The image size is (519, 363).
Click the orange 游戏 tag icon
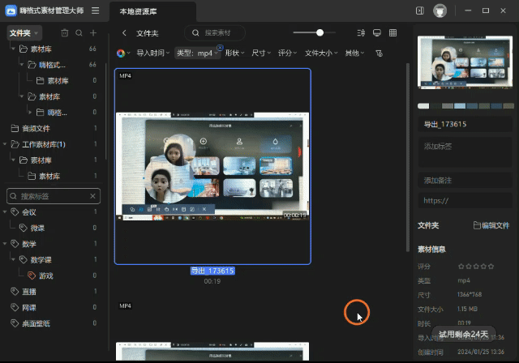pos(32,275)
